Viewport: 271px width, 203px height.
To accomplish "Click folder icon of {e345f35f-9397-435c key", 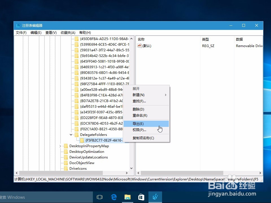I will pos(77,112).
